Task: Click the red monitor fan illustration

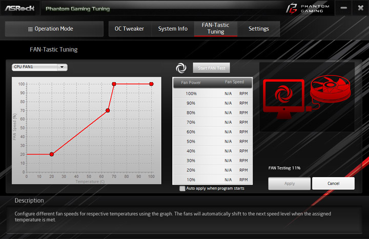Action: 283,99
